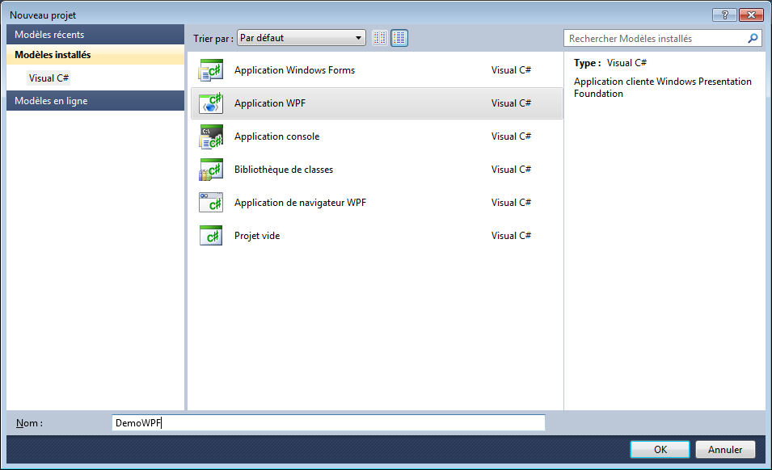Image resolution: width=772 pixels, height=470 pixels.
Task: Pick the Application de navigateur WPF icon
Action: tap(210, 203)
